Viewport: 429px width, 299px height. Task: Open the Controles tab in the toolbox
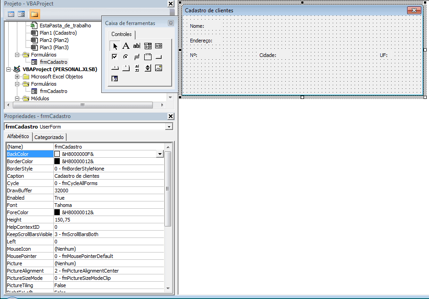pyautogui.click(x=121, y=34)
